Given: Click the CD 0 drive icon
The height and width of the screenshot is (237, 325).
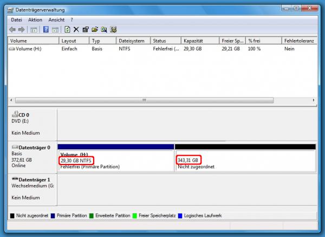Looking at the screenshot, I should tap(15, 114).
